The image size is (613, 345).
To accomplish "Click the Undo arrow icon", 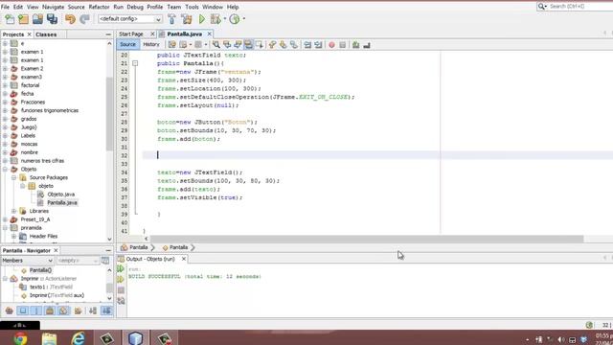I will tap(70, 19).
